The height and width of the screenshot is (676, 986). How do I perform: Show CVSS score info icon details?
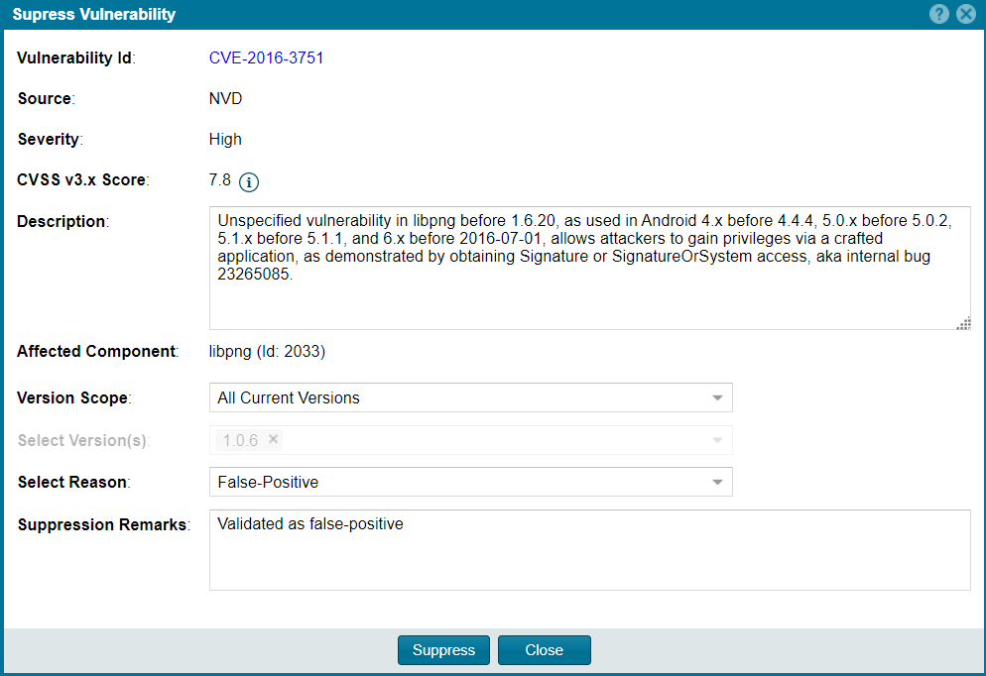[249, 182]
